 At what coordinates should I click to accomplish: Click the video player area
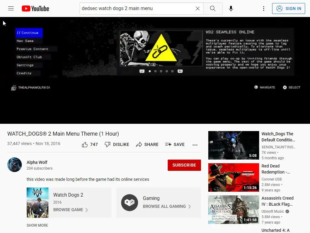(x=155, y=70)
